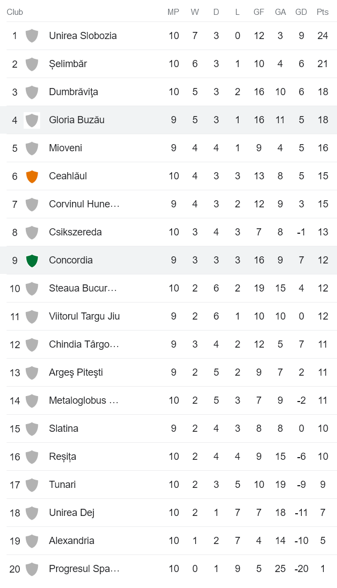Screen dimensions: 337x588
Task: Click the Șelimbăr club crest icon
Action: [x=32, y=64]
